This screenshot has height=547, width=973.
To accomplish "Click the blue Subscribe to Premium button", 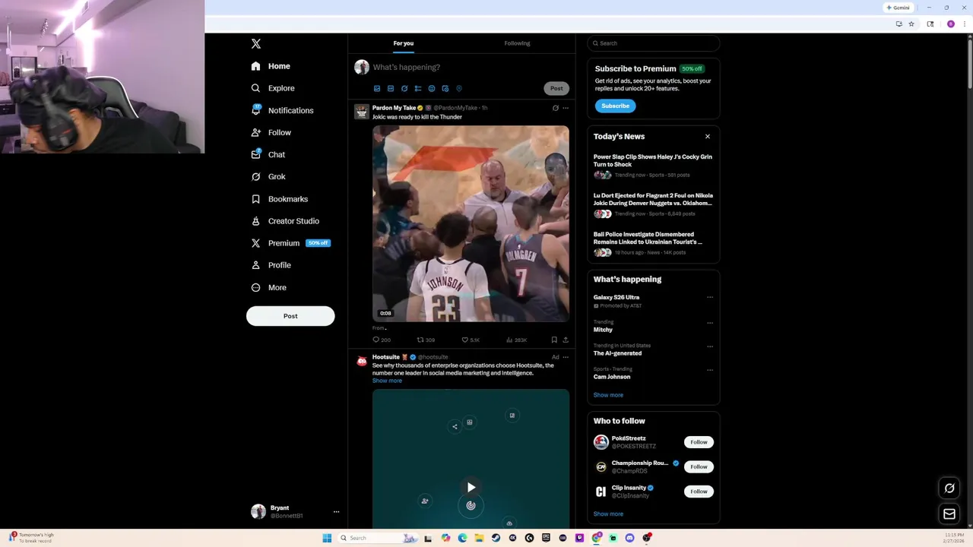I will (x=615, y=106).
